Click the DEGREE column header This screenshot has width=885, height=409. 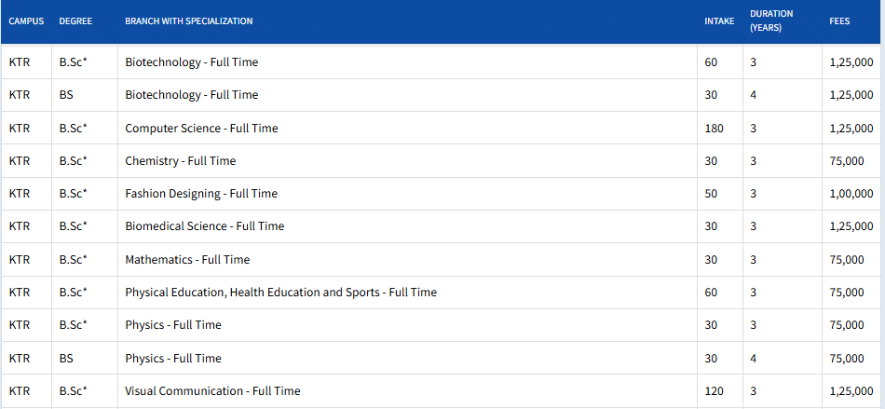(75, 21)
